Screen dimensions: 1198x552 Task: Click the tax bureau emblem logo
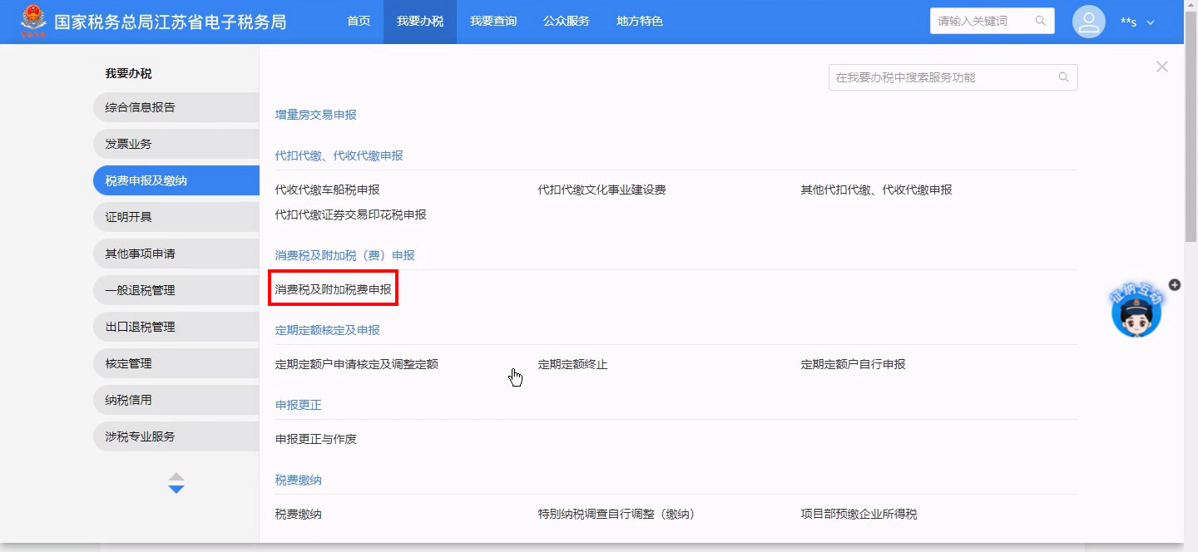click(x=34, y=22)
